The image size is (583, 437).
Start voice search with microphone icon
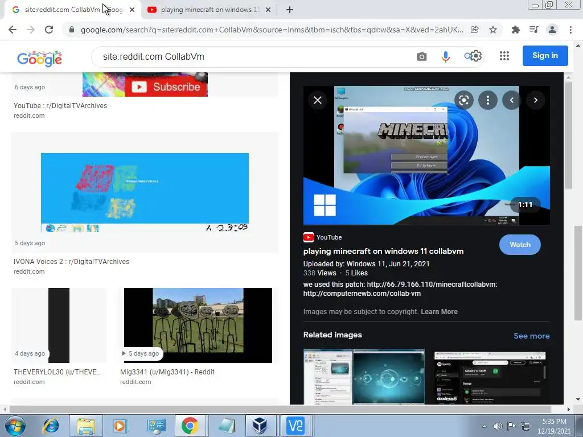(445, 56)
